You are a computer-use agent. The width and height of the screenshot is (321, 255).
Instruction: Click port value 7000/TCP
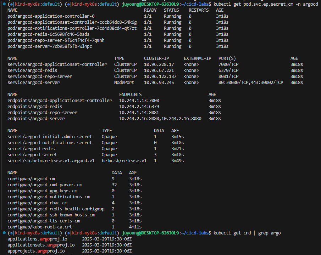pos(228,64)
